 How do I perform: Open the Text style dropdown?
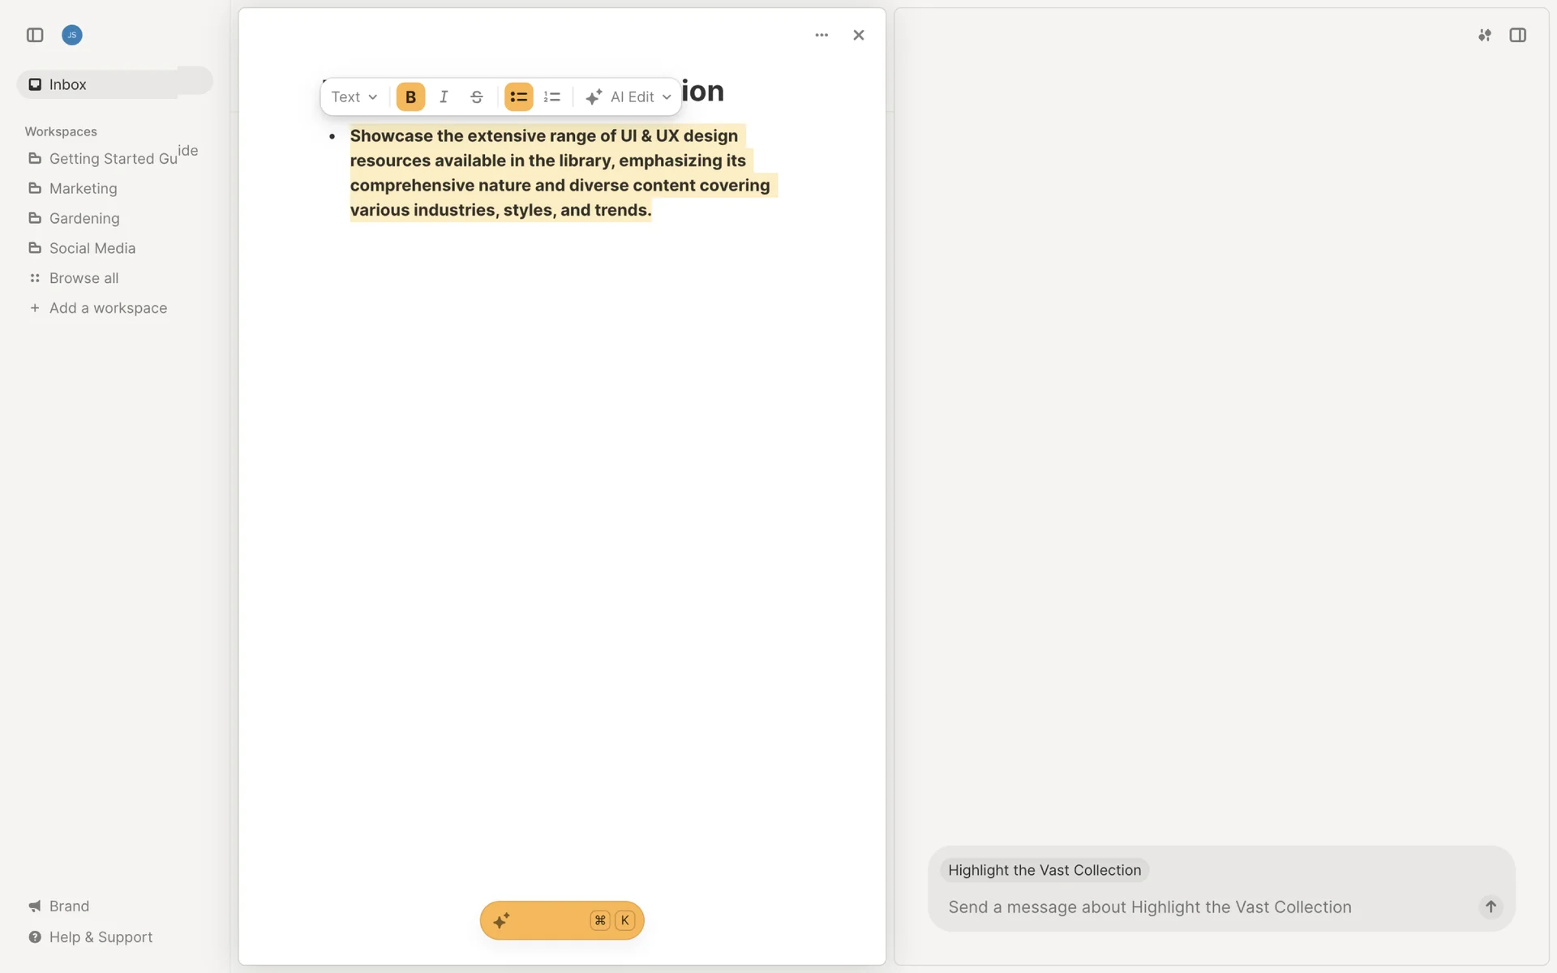[x=354, y=97]
